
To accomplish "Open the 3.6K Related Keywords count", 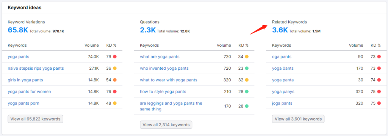I will 280,30.
